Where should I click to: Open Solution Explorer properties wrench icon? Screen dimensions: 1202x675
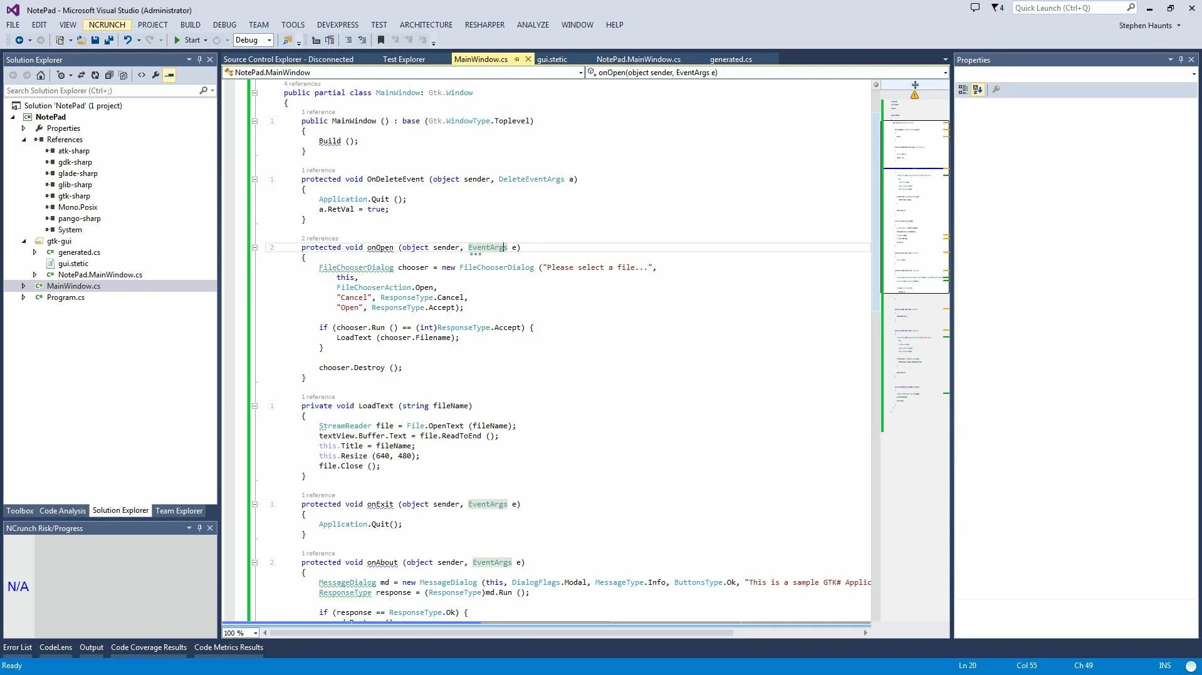[155, 75]
